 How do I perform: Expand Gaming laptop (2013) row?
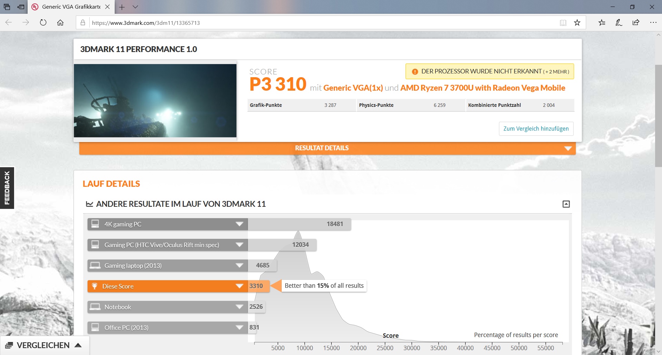click(x=239, y=265)
